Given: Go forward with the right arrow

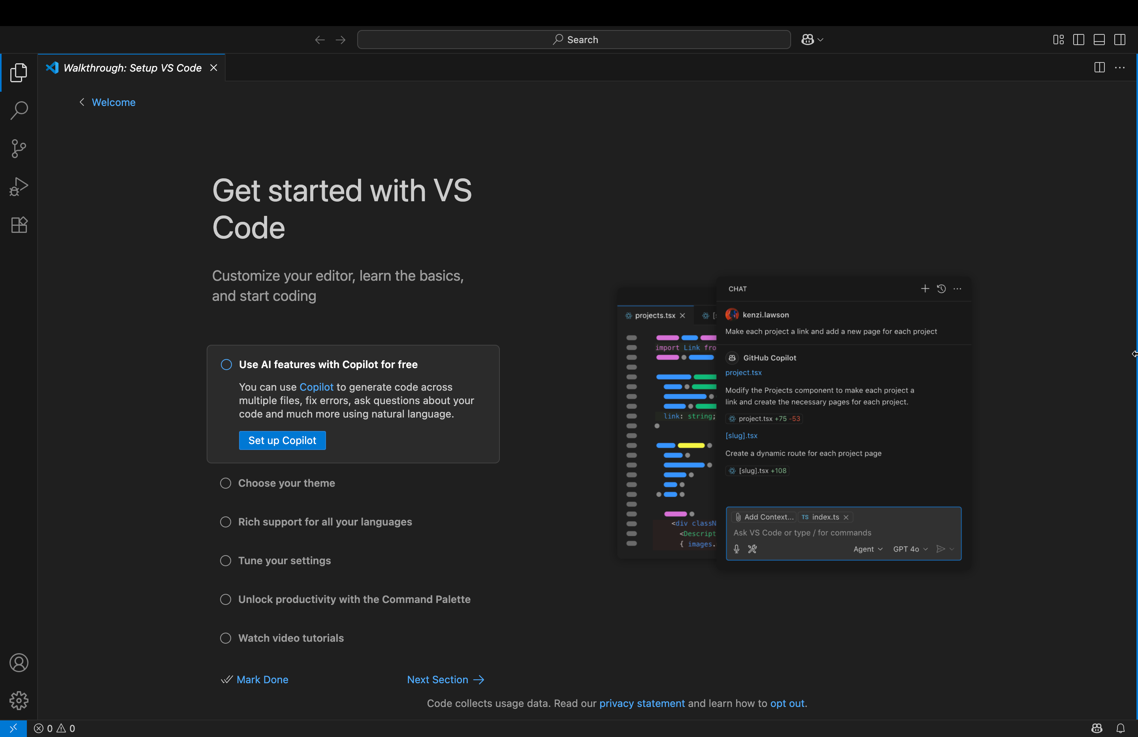Looking at the screenshot, I should pos(341,40).
